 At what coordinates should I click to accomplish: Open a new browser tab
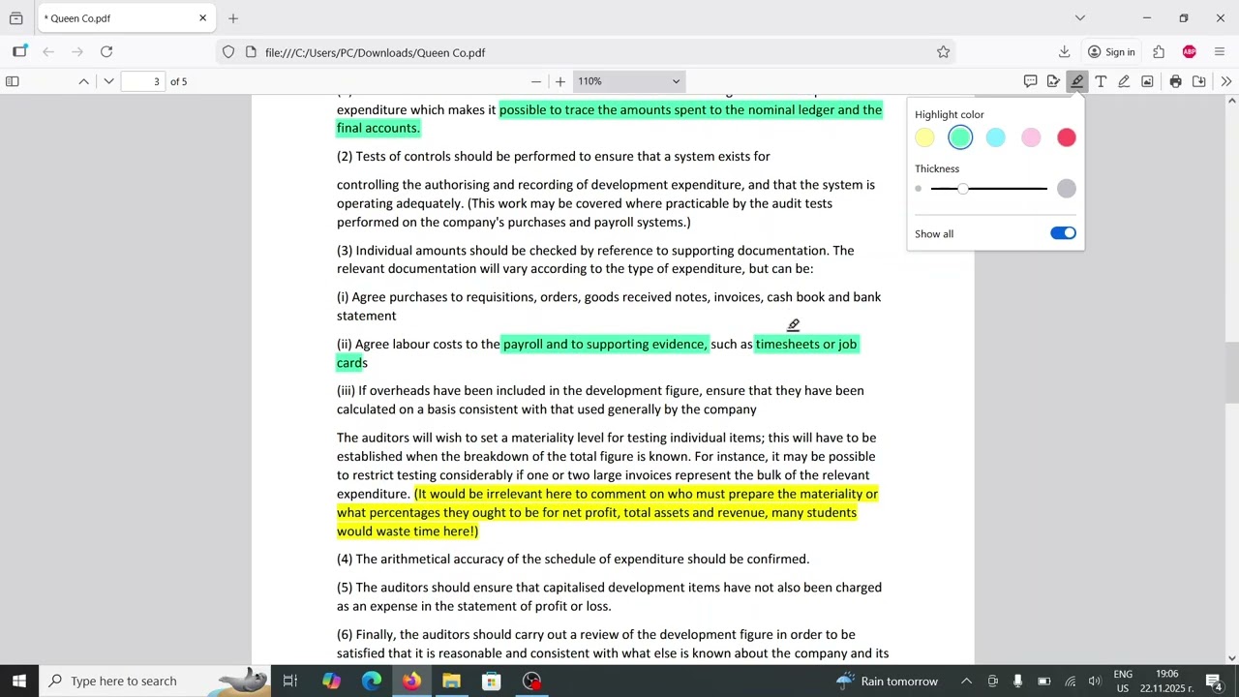[x=233, y=17]
